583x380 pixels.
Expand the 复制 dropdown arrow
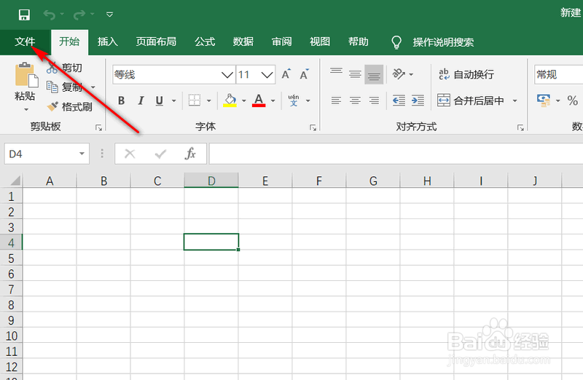pos(93,87)
